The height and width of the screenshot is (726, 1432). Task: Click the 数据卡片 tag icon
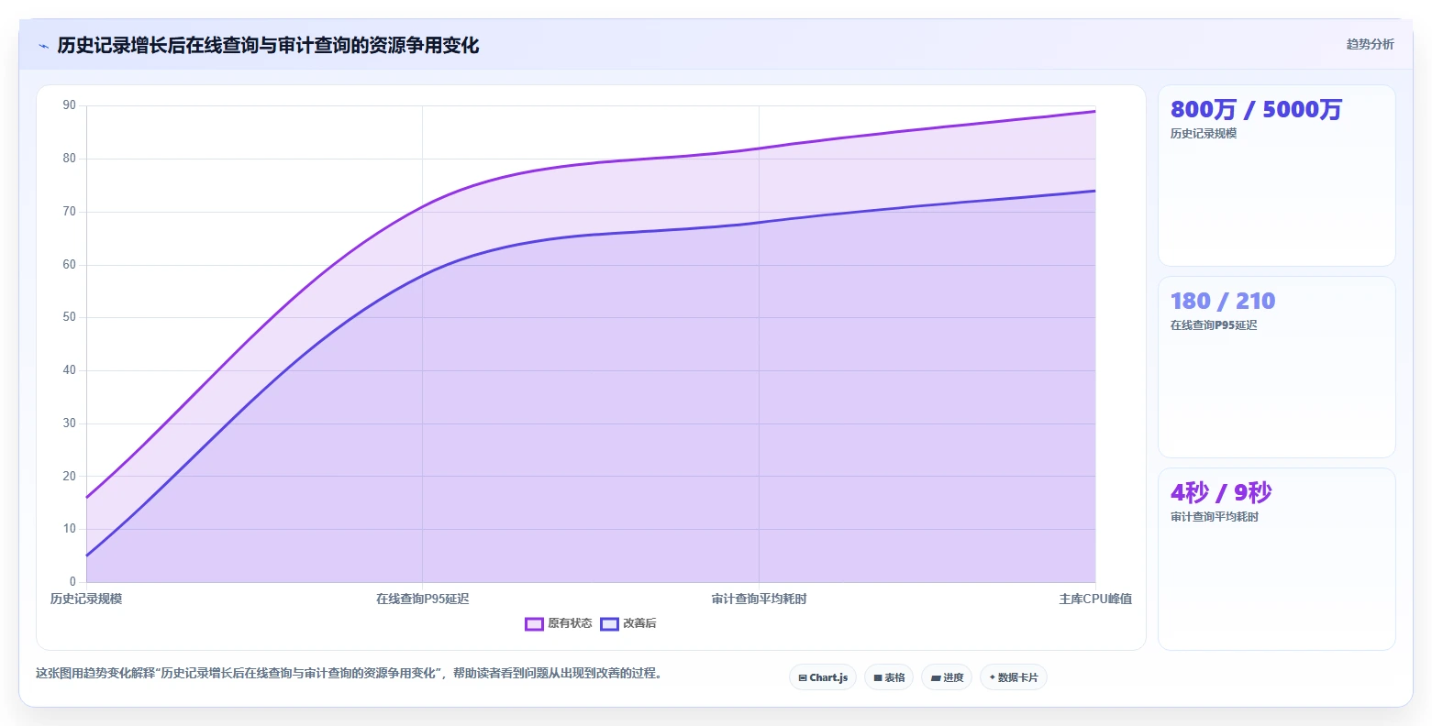(x=993, y=677)
